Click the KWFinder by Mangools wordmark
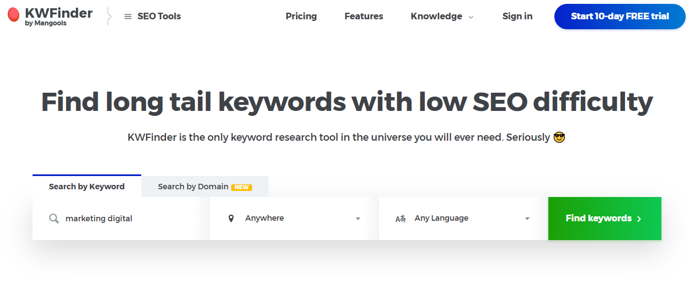 [58, 16]
